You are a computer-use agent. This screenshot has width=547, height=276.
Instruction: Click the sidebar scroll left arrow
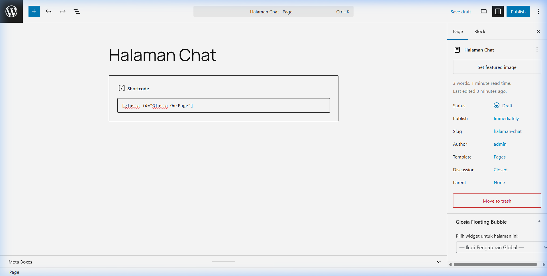tap(450, 265)
